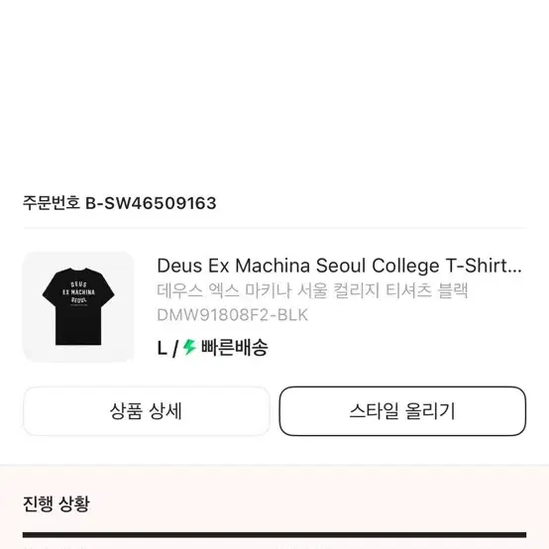
Task: Click the 상품 상세 button
Action: pyautogui.click(x=147, y=411)
